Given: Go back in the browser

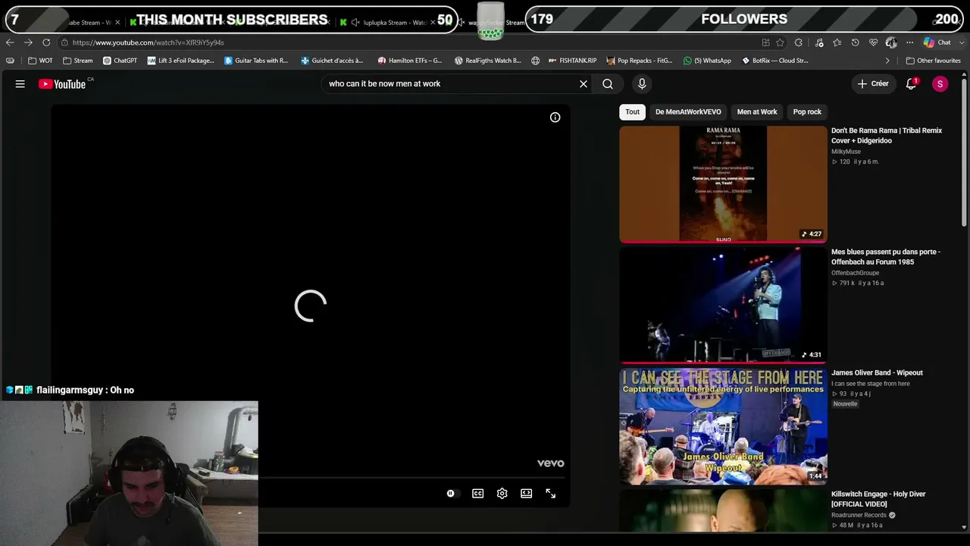Looking at the screenshot, I should pos(10,42).
